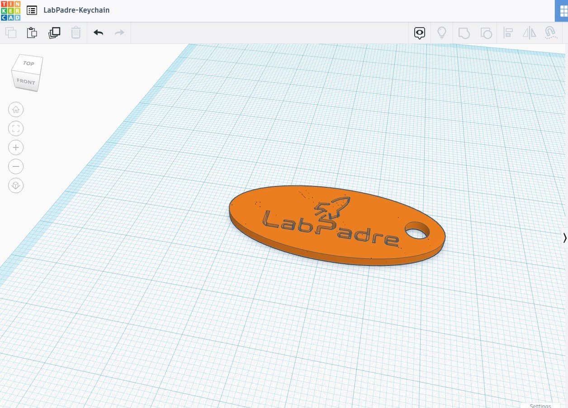Click the Paste toolbar icon
Screen dimensions: 568x408
pyautogui.click(x=32, y=33)
